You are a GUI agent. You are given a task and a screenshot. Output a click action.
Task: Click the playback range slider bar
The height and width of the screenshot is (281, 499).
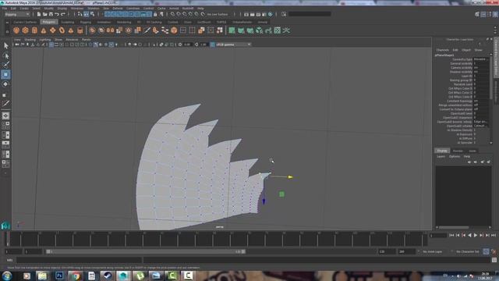(146, 251)
